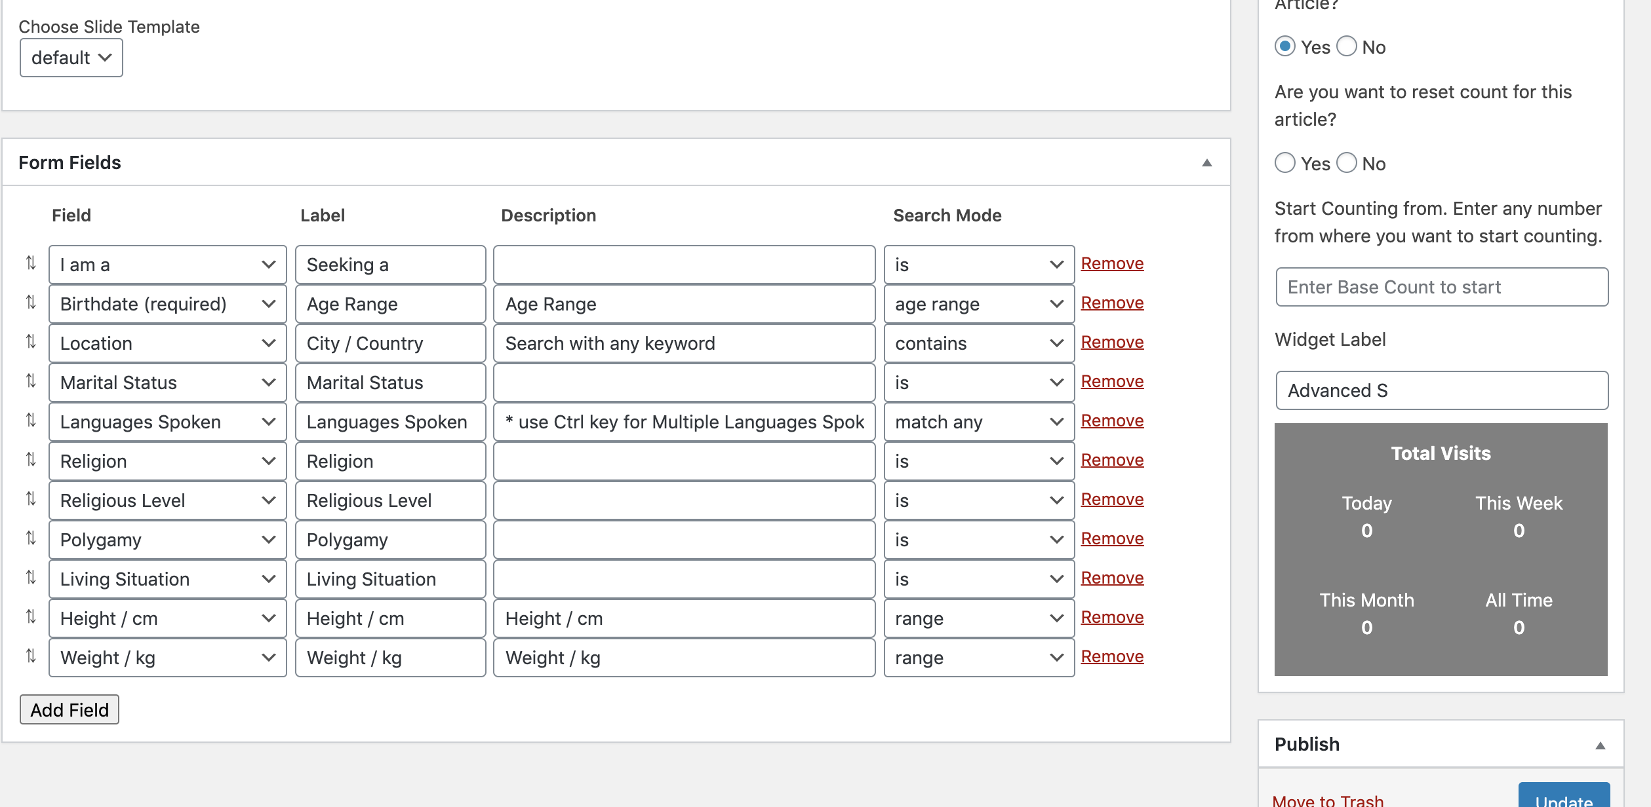
Task: Open the 'age range' search mode dropdown
Action: click(979, 304)
